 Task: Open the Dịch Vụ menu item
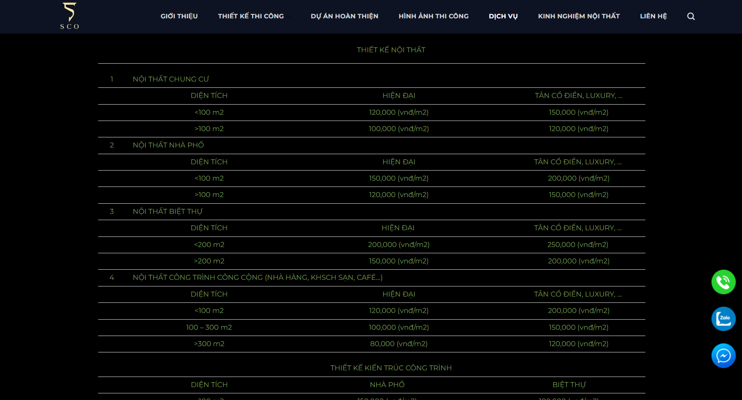(x=503, y=16)
